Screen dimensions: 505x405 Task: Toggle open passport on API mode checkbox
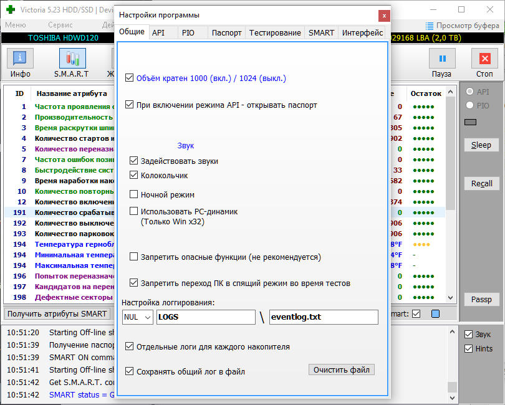tap(129, 105)
